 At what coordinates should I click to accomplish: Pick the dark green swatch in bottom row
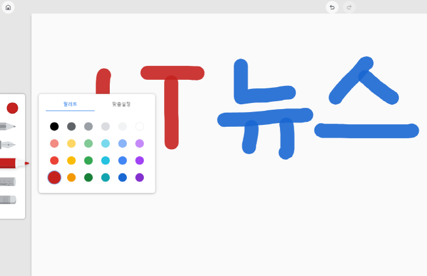pos(88,177)
